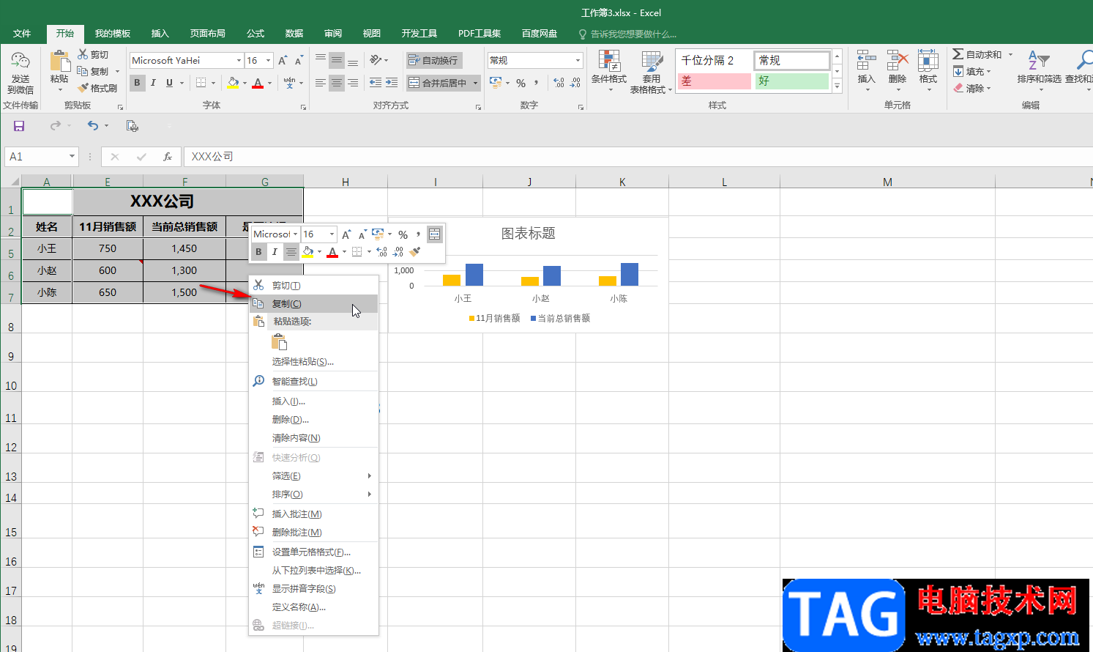The width and height of the screenshot is (1093, 652).
Task: Toggle Italic in the ribbon font group
Action: point(153,83)
